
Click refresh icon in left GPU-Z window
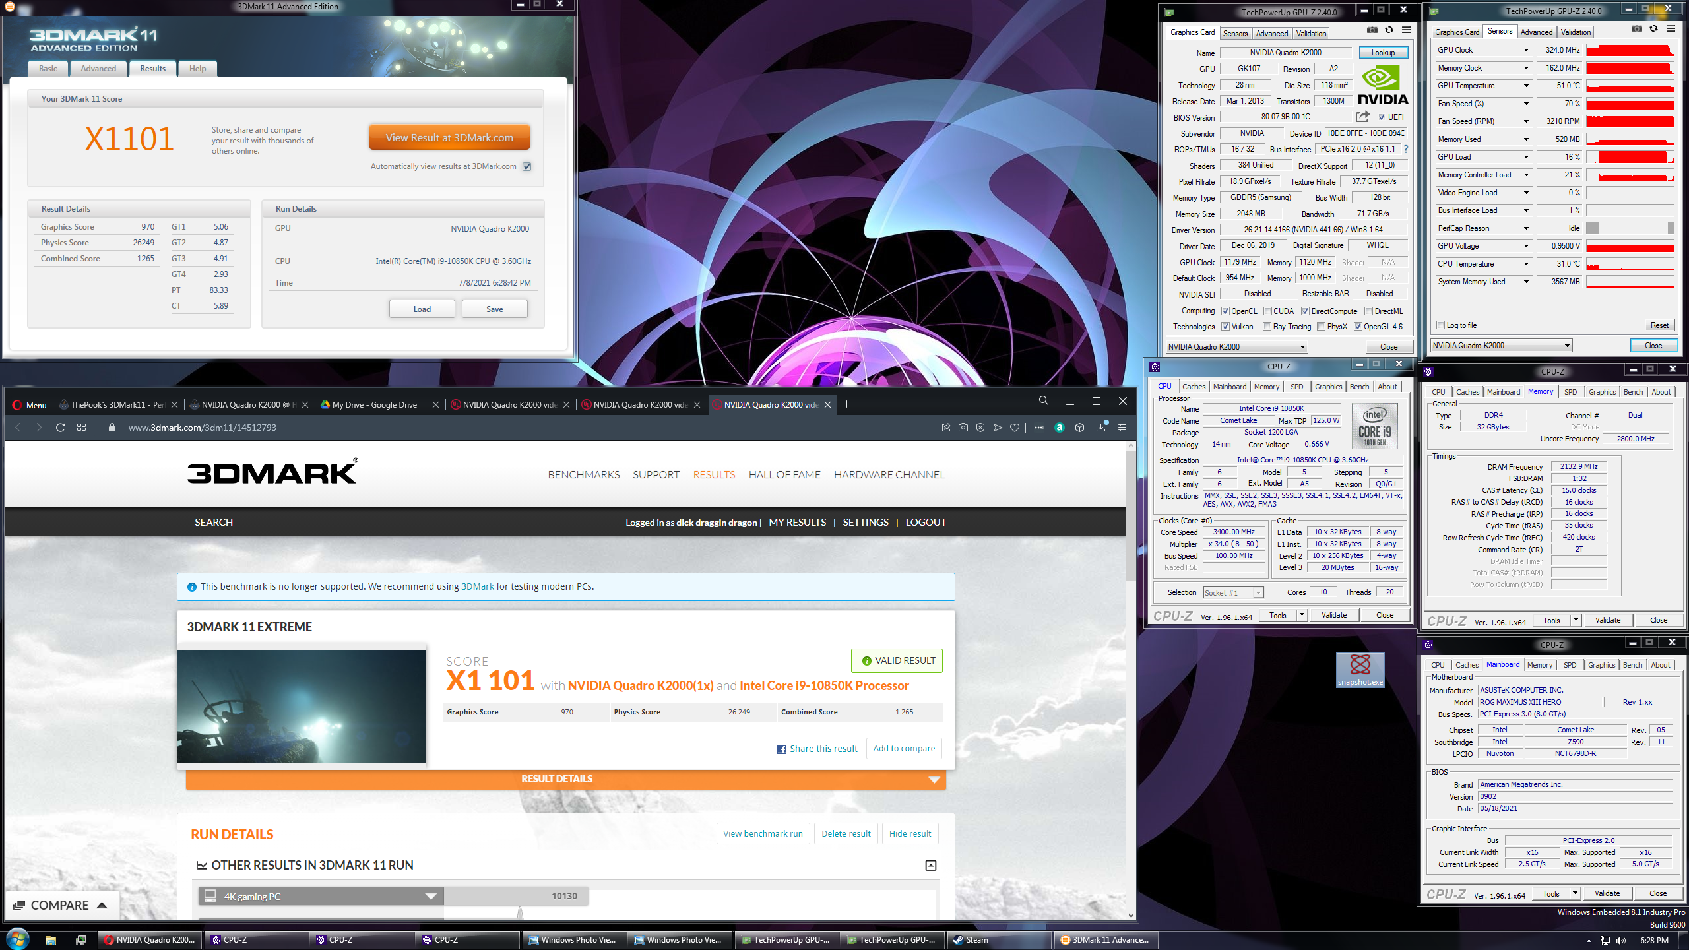(1389, 30)
